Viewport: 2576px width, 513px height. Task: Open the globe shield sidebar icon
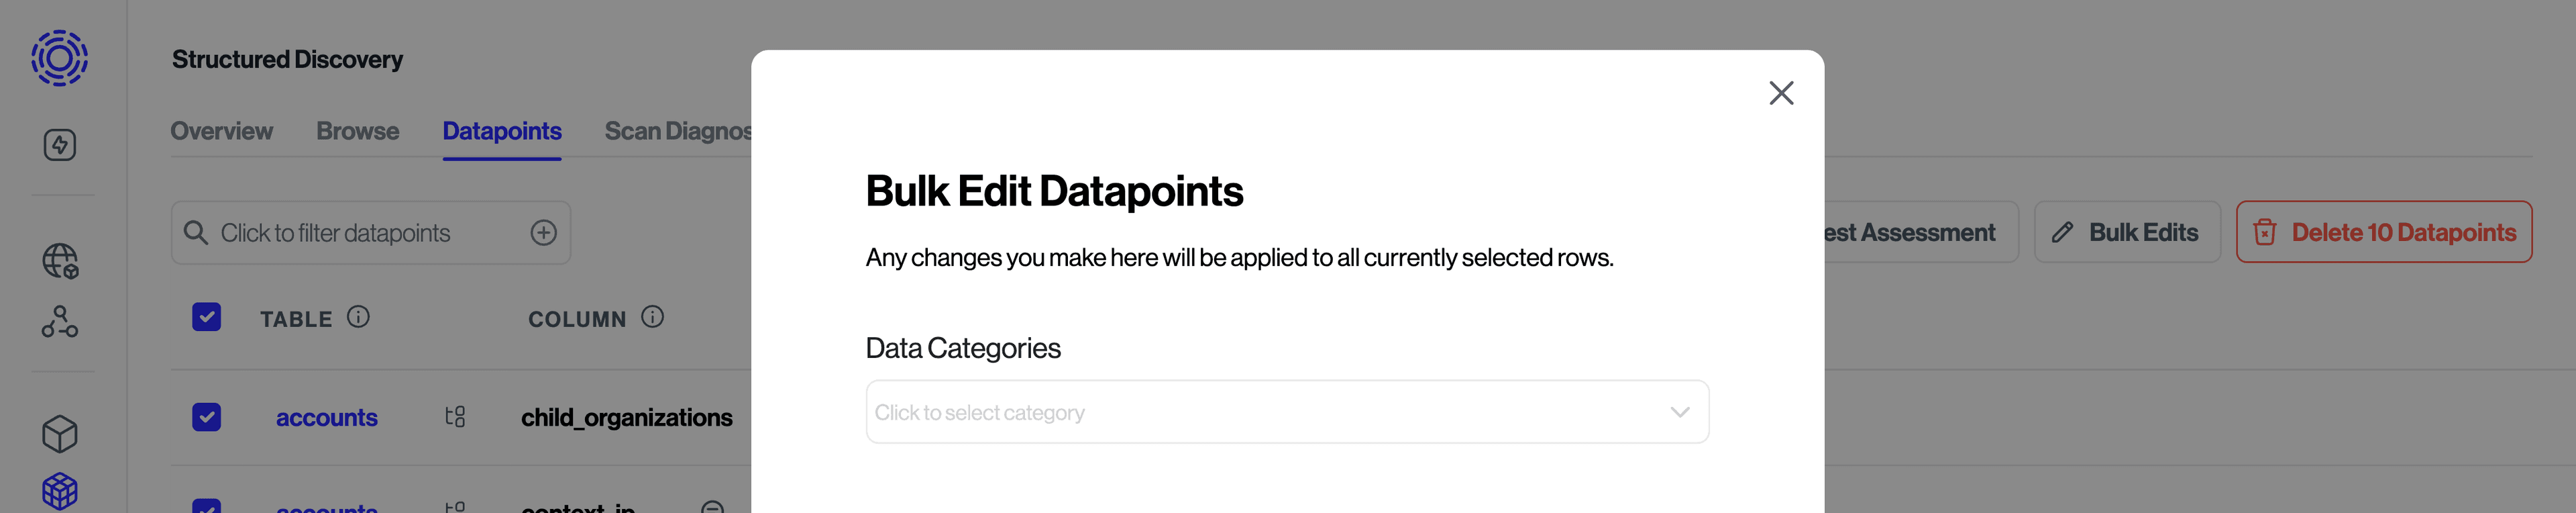(x=60, y=261)
